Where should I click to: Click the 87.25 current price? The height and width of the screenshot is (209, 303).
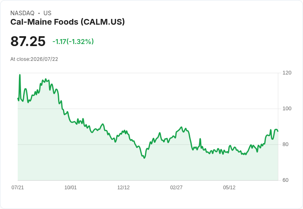pyautogui.click(x=28, y=41)
